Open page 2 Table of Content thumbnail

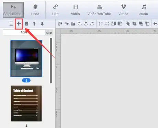[26, 103]
